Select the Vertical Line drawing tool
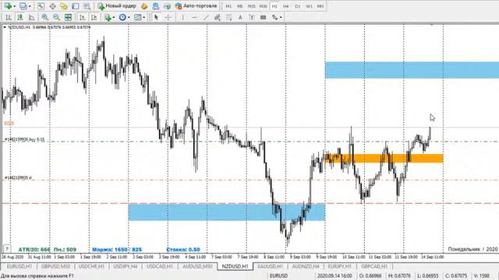The height and width of the screenshot is (280, 499). pyautogui.click(x=182, y=17)
